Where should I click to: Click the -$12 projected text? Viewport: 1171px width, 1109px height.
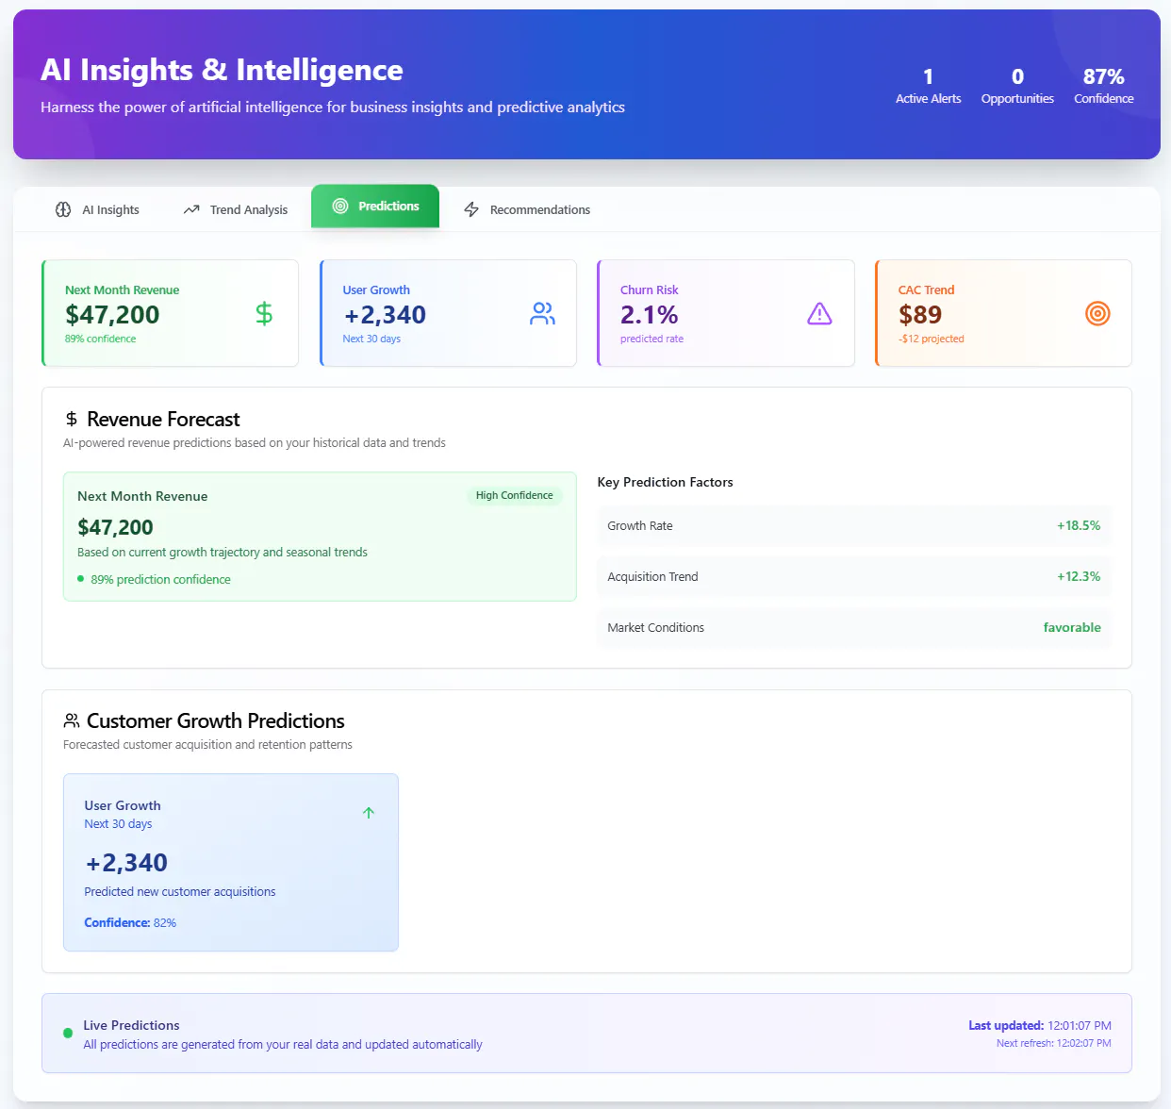coord(932,339)
